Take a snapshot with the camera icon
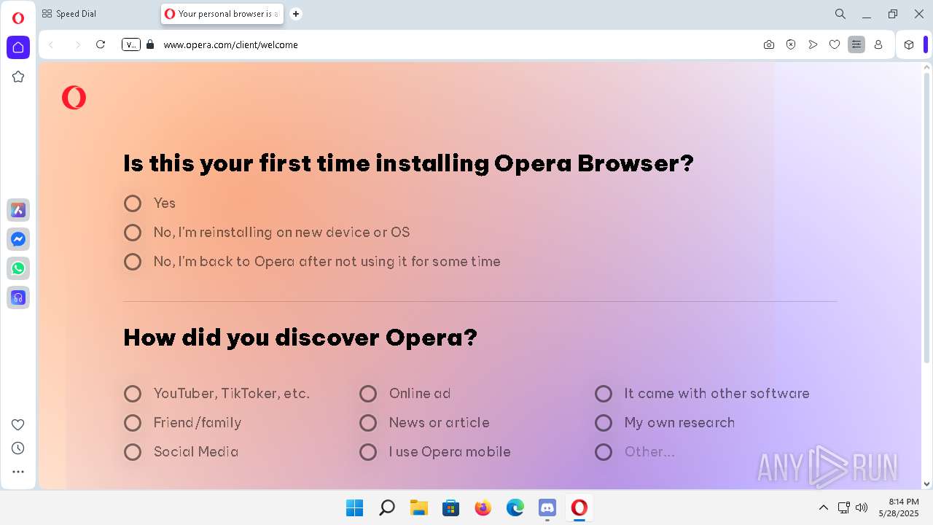 [x=769, y=44]
